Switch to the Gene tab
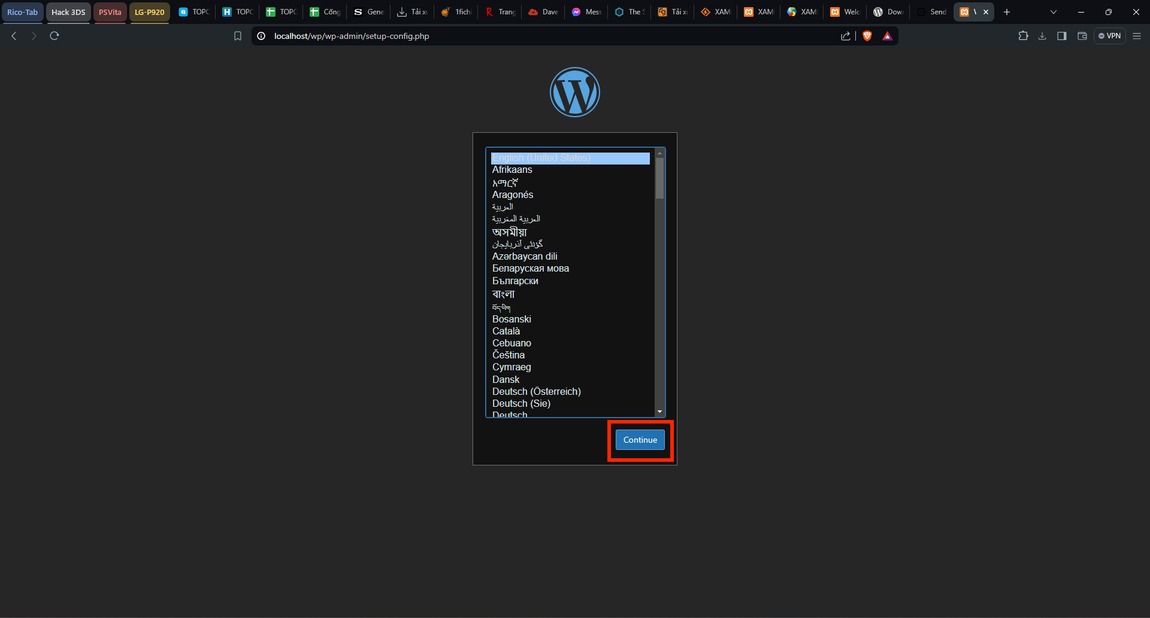 point(368,12)
